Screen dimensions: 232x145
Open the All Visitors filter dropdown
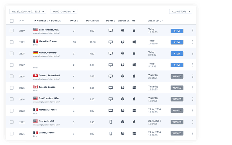click(x=181, y=12)
